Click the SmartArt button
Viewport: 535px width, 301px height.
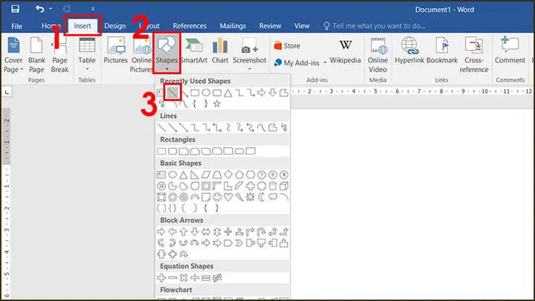pos(194,51)
